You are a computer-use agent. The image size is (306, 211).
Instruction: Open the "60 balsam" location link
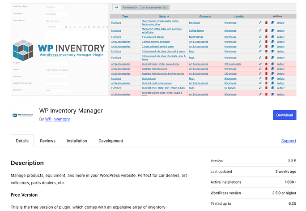[x=230, y=88]
